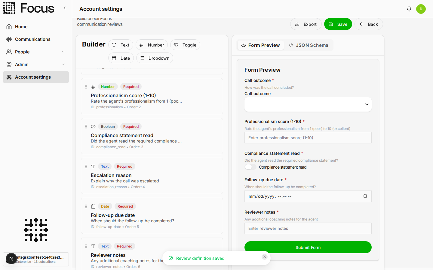Image resolution: width=433 pixels, height=270 pixels.
Task: Add a Date field from Builder
Action: tap(121, 58)
